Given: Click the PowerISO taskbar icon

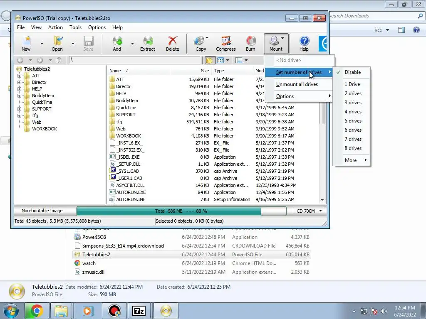Looking at the screenshot, I should pyautogui.click(x=166, y=311).
